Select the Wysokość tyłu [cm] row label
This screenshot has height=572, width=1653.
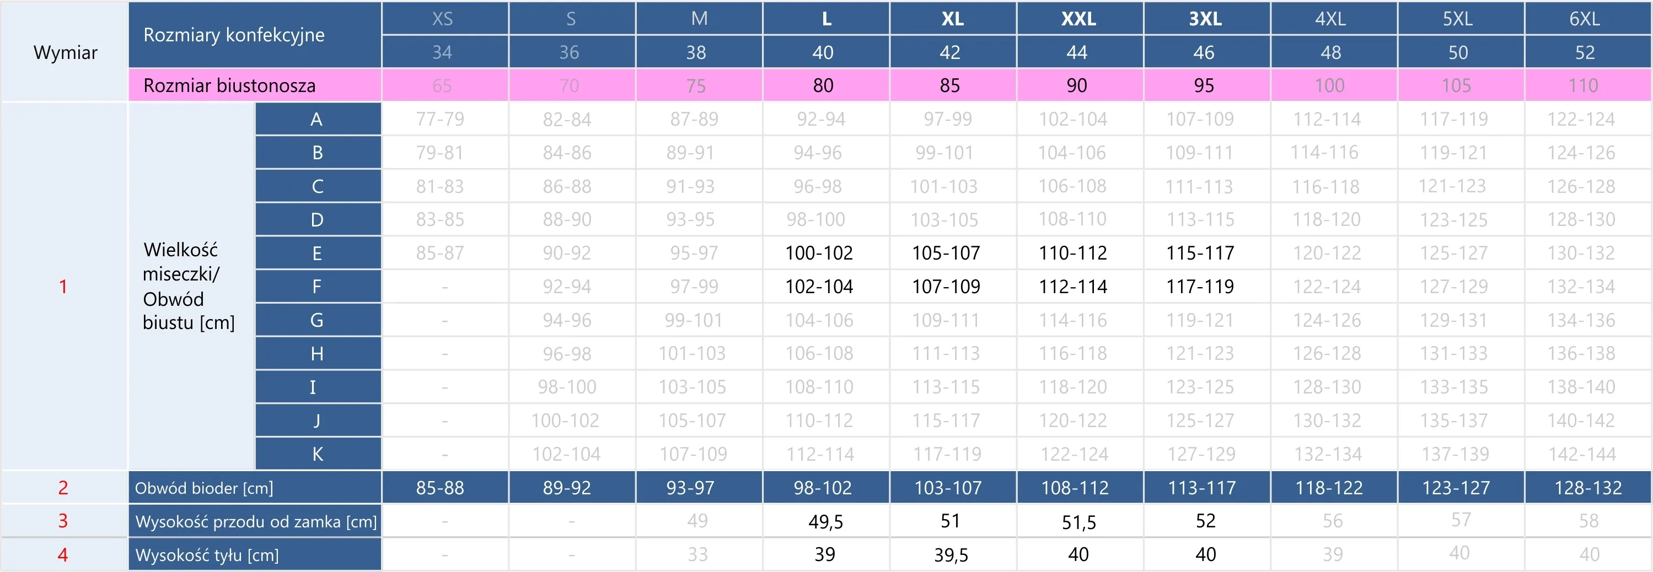207,555
